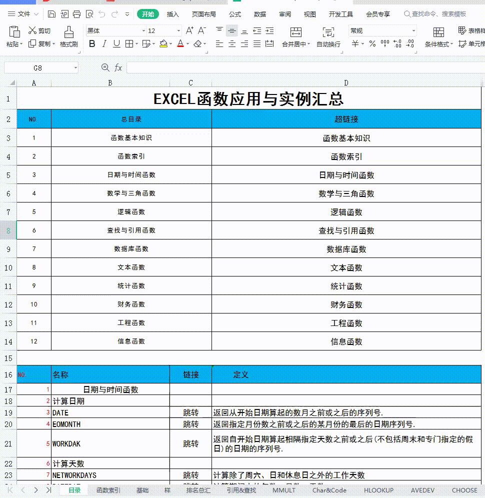Screen dimensions: 485x498
Task: Toggle bold formatting with the B button
Action: pyautogui.click(x=92, y=43)
